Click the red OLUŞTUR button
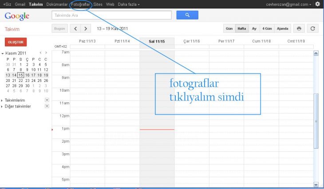 16,42
